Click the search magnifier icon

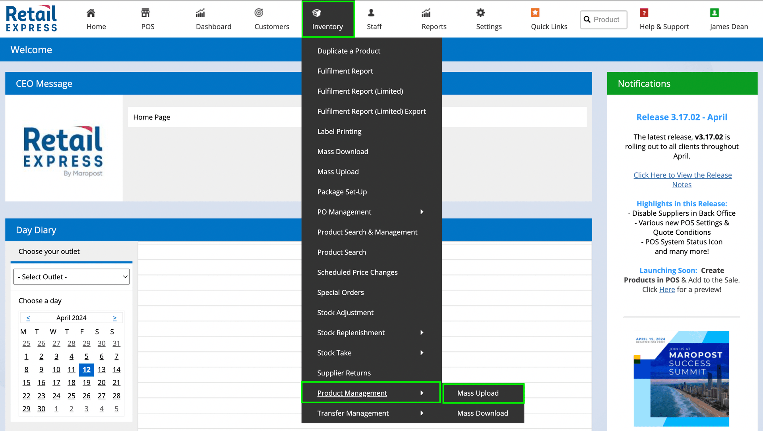[587, 19]
